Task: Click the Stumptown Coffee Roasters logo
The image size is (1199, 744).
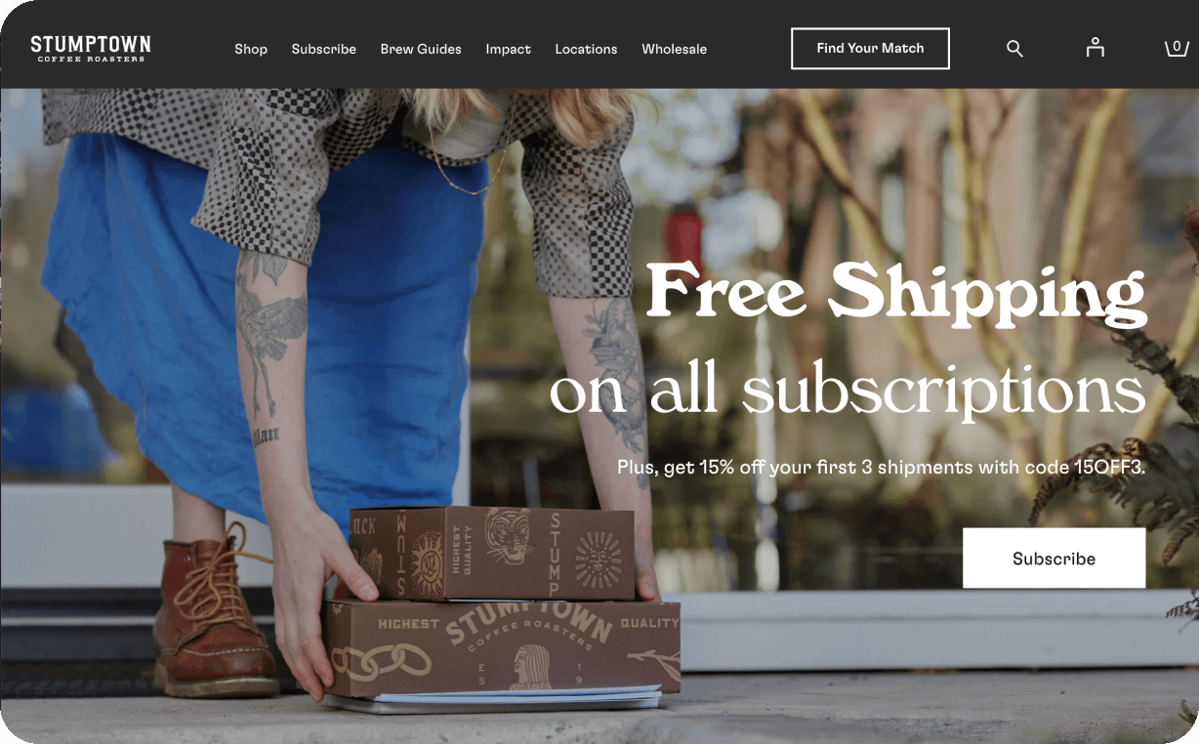Action: [91, 49]
